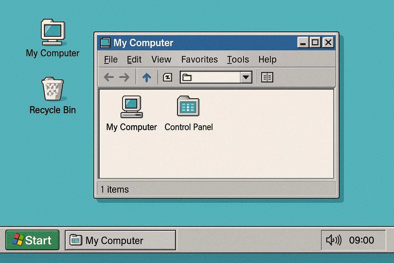394x263 pixels.
Task: Open the Tools menu
Action: point(238,60)
